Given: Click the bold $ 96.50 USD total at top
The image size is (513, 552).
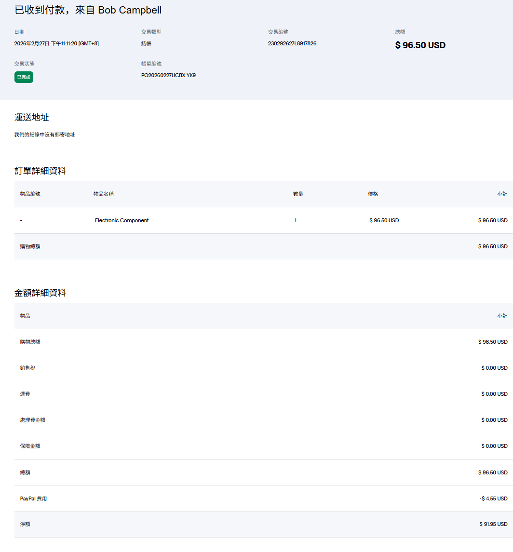Looking at the screenshot, I should tap(420, 45).
